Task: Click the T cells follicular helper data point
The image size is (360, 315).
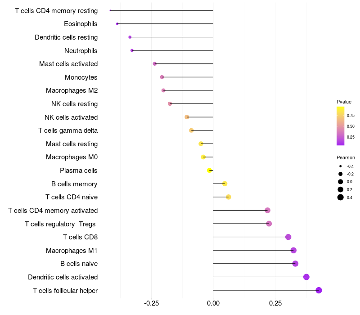Action: tap(319, 290)
